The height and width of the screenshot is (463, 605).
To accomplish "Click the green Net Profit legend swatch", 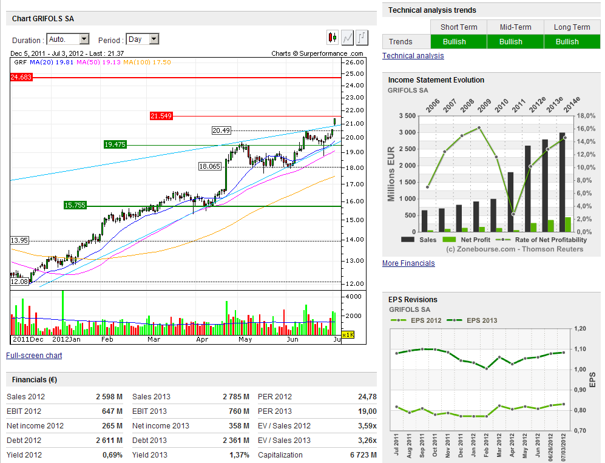I will coord(448,240).
